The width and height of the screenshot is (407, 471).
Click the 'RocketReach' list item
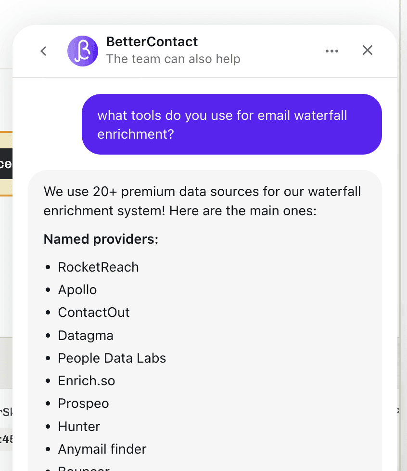click(x=98, y=267)
